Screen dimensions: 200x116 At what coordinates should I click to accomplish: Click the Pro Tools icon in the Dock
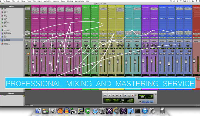[x=109, y=111]
